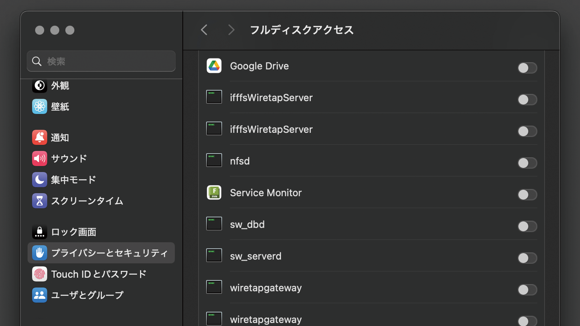580x326 pixels.
Task: Turn on Service Monitor toggle
Action: coord(527,195)
